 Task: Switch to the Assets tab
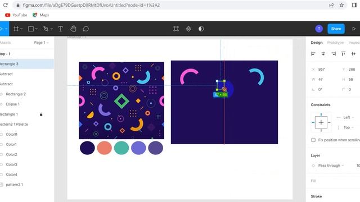point(5,43)
